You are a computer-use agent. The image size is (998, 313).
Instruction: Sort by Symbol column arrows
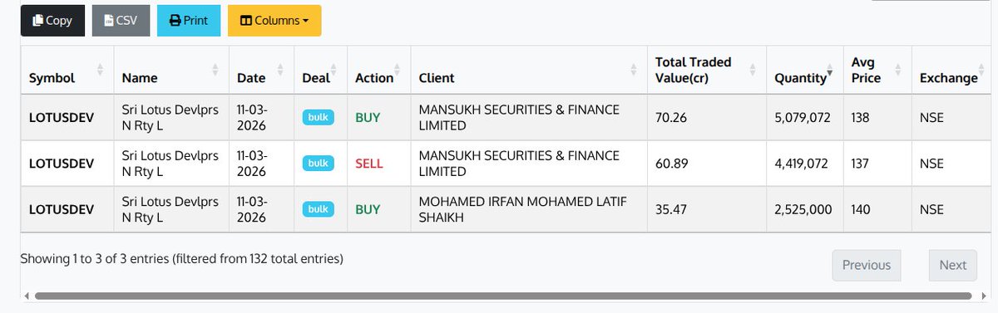100,70
